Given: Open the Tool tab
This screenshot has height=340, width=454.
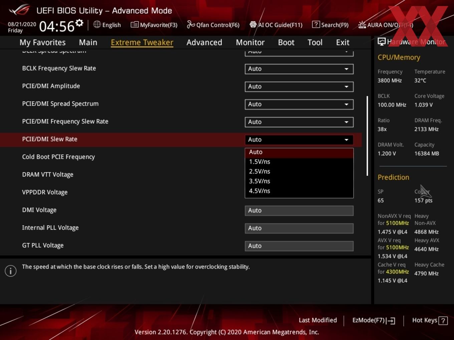Looking at the screenshot, I should tap(315, 42).
